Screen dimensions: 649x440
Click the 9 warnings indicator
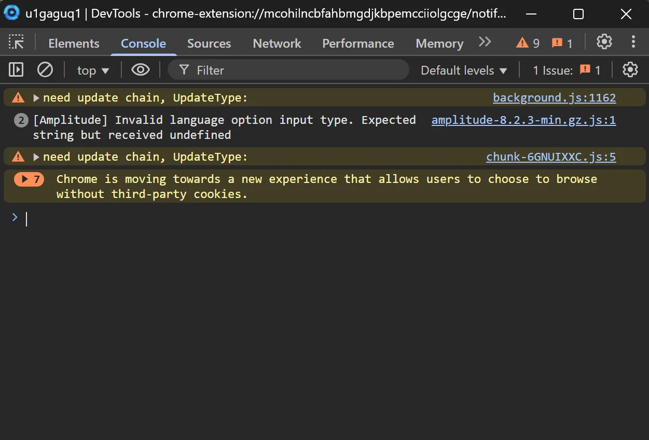click(528, 42)
